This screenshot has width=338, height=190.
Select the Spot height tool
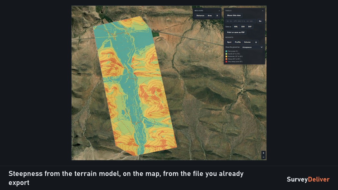pyautogui.click(x=229, y=42)
